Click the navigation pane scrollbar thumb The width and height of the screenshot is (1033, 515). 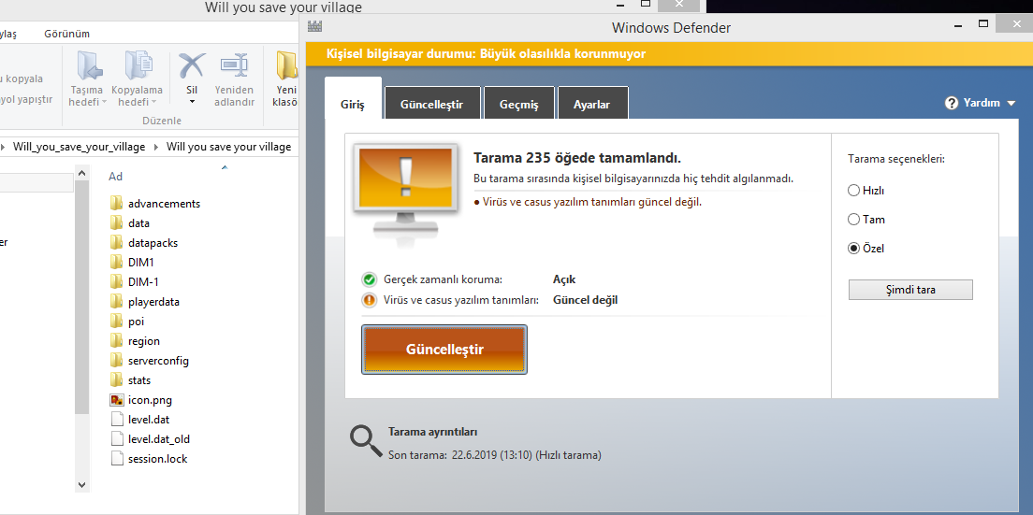(x=81, y=296)
